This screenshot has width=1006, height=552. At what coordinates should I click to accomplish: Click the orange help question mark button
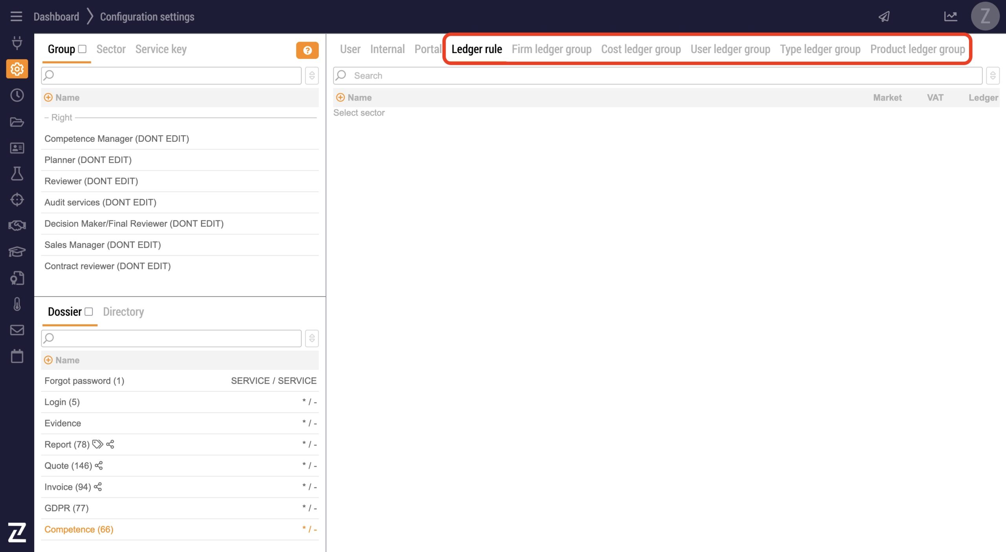(307, 50)
